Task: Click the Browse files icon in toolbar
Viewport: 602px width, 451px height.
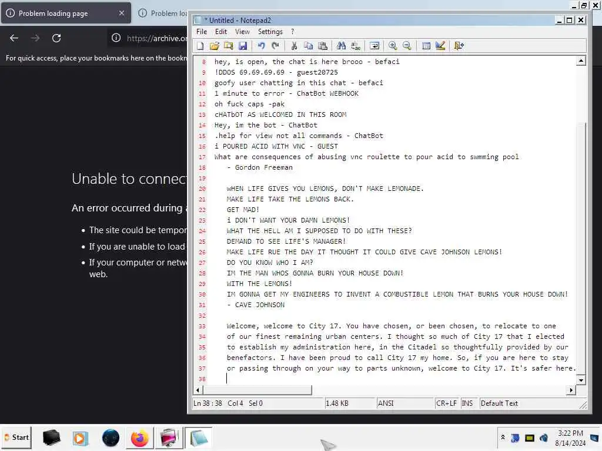Action: coord(229,46)
